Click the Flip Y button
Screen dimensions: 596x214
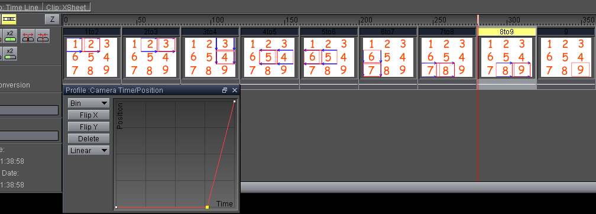[89, 127]
